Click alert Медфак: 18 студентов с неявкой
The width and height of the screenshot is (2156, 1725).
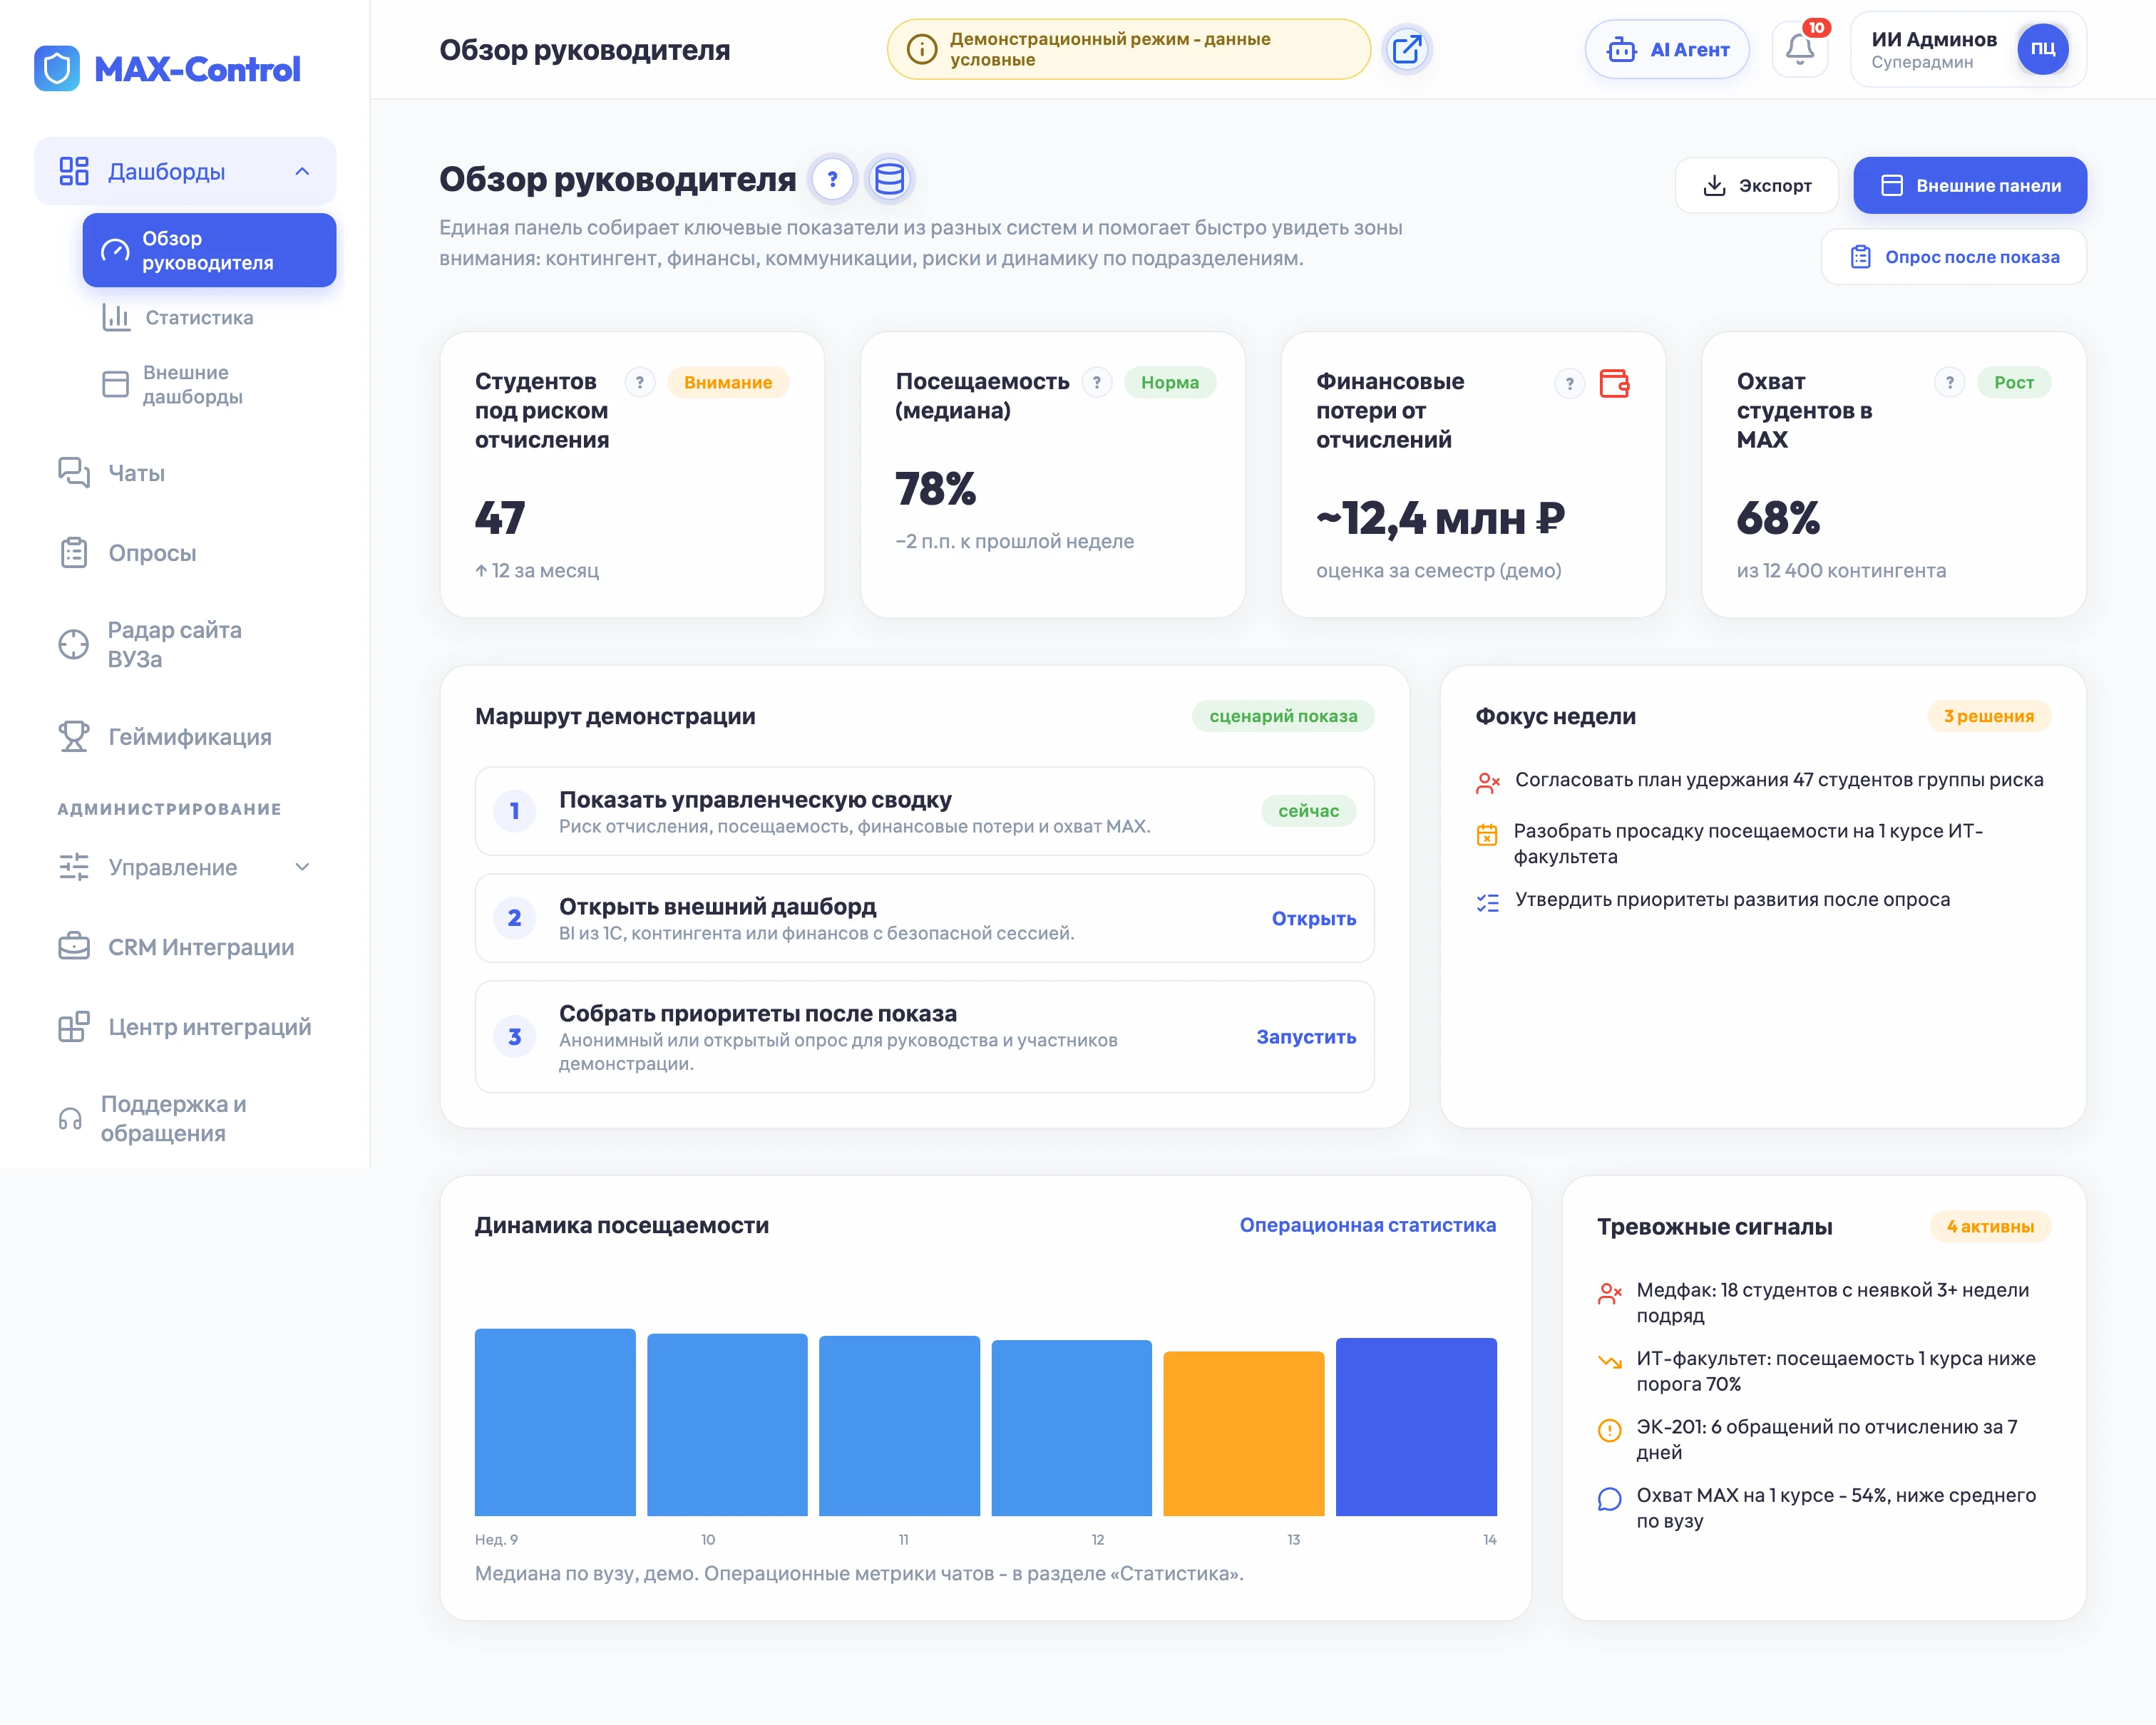[x=1822, y=1303]
